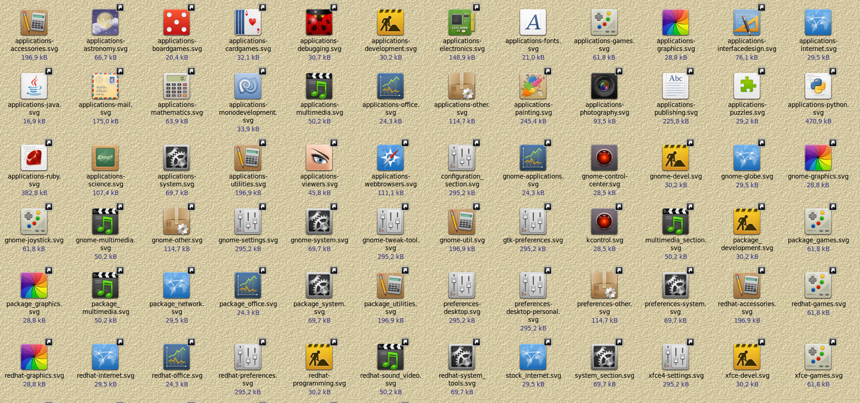
Task: Click the stock_internet.svg globe icon
Action: [533, 357]
